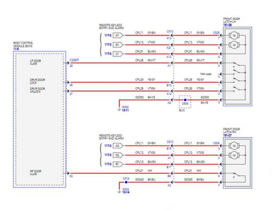Image resolution: width=272 pixels, height=210 pixels.
Task: Click the motor symbol at pin 2 of Front Door Latch RH
Action: (234, 146)
